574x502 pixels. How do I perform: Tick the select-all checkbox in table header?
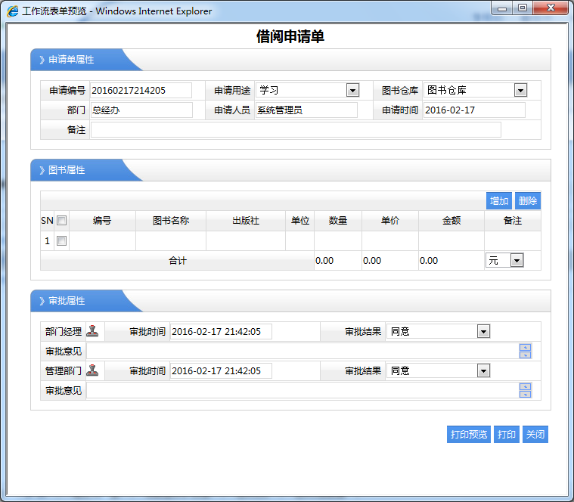coord(62,221)
